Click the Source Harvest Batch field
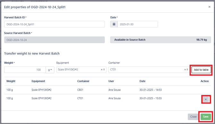215x124 pixels. pos(55,40)
